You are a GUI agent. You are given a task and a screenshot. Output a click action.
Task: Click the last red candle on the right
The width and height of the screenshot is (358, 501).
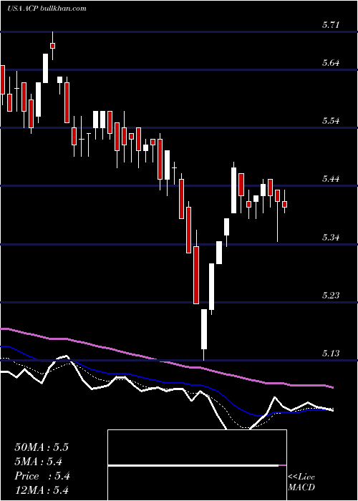[x=284, y=204]
